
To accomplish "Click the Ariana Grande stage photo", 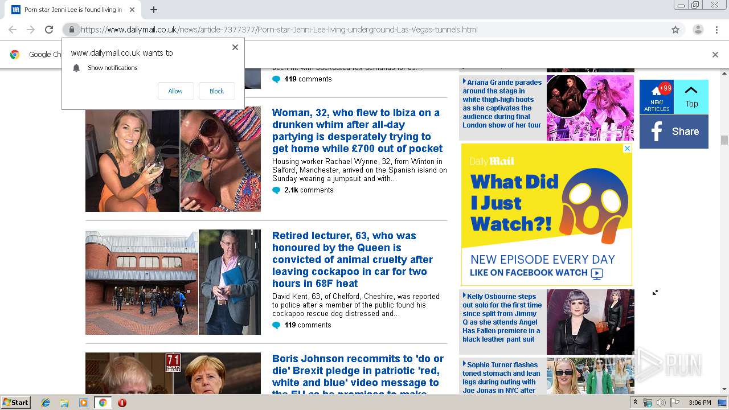I will point(590,108).
